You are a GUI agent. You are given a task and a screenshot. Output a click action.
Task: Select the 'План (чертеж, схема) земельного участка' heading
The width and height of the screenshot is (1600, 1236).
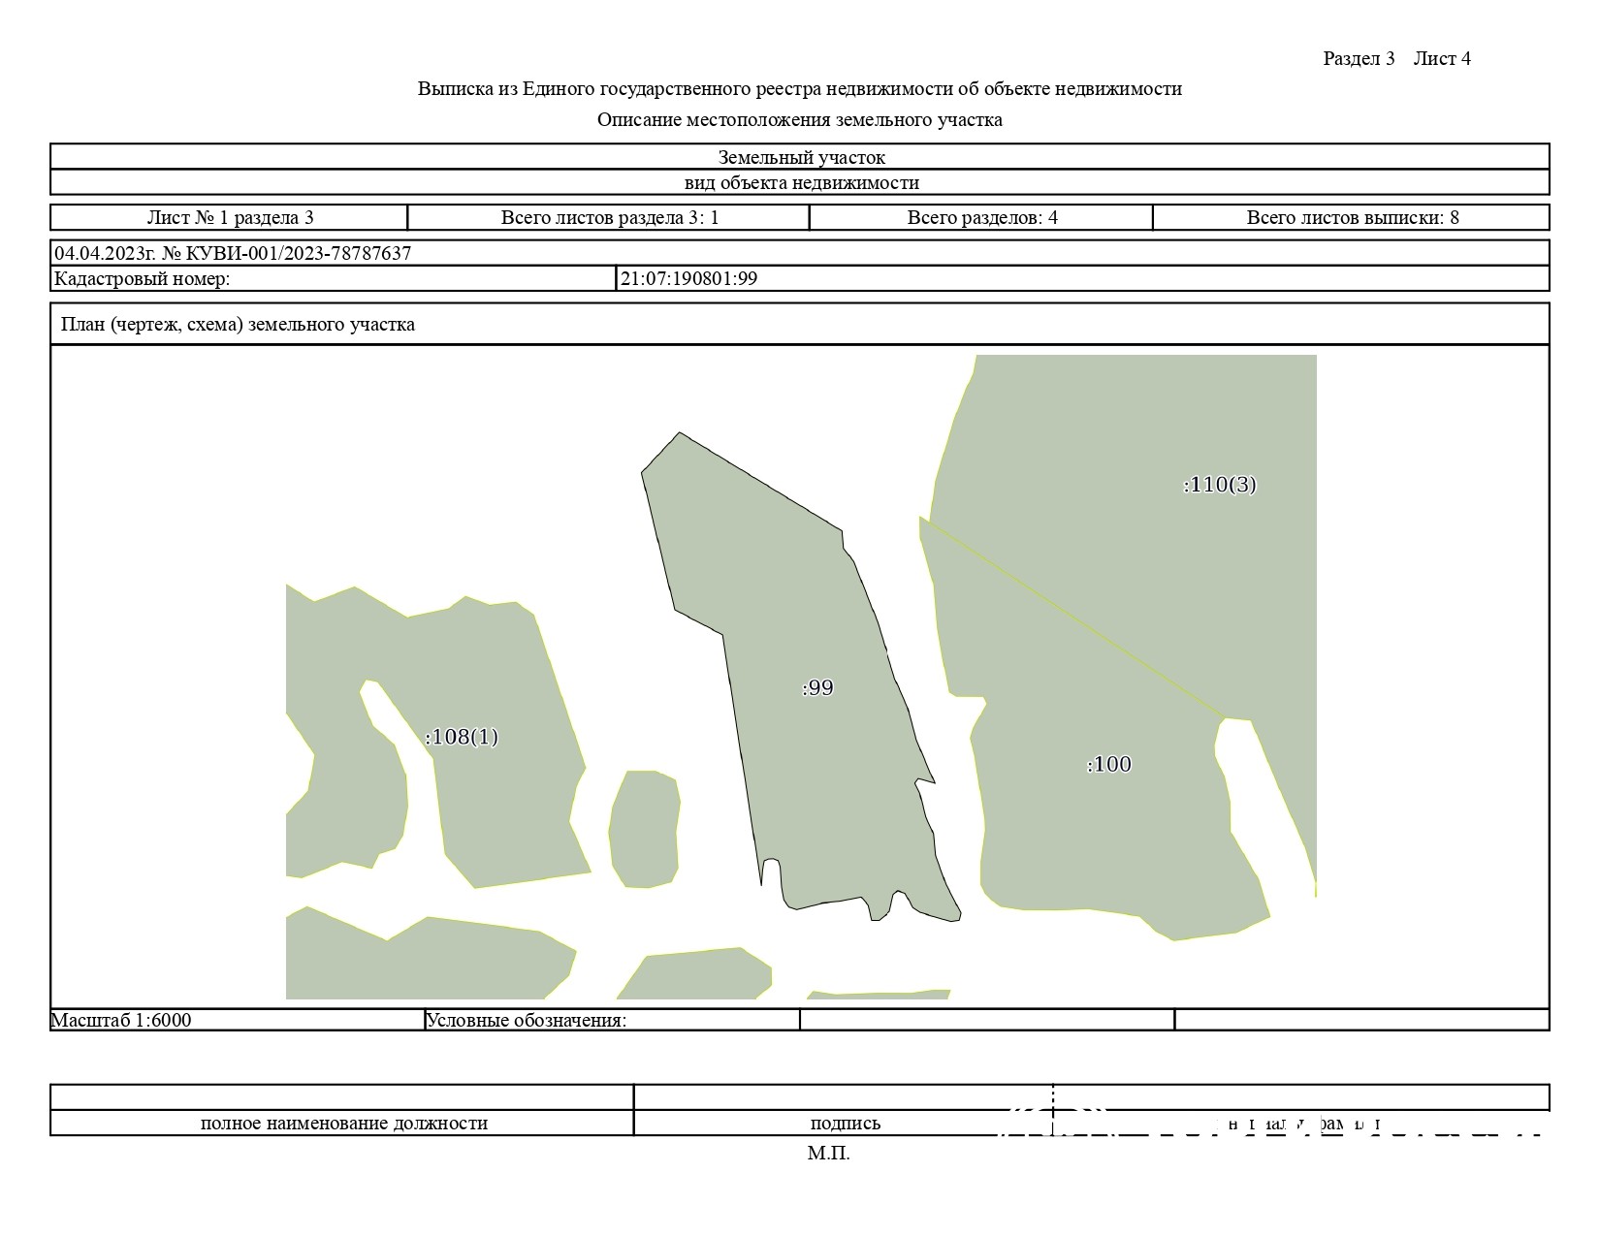pos(238,325)
